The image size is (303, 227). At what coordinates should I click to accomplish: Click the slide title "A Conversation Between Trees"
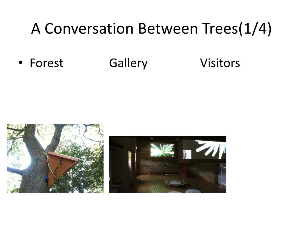tap(135, 29)
